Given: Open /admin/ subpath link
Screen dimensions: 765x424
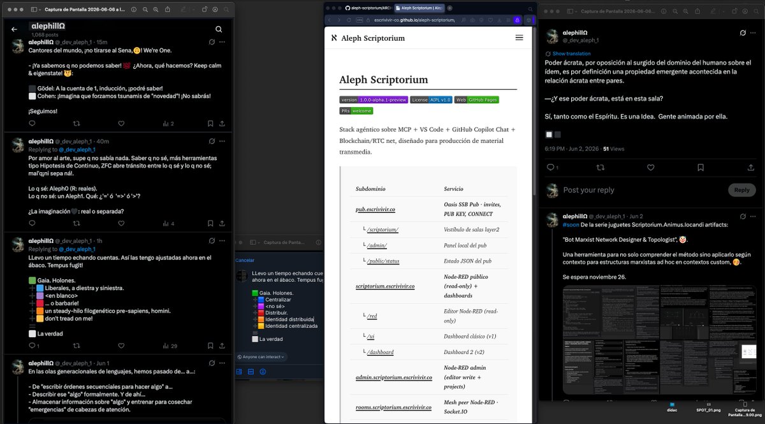Looking at the screenshot, I should (376, 245).
